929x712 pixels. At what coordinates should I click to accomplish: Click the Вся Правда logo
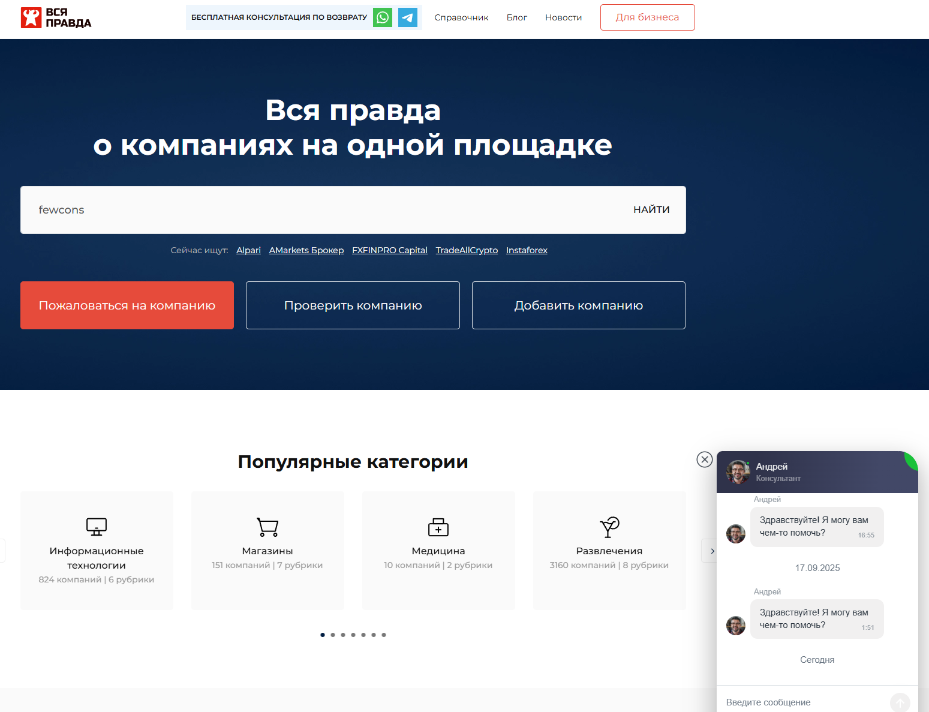tap(56, 18)
